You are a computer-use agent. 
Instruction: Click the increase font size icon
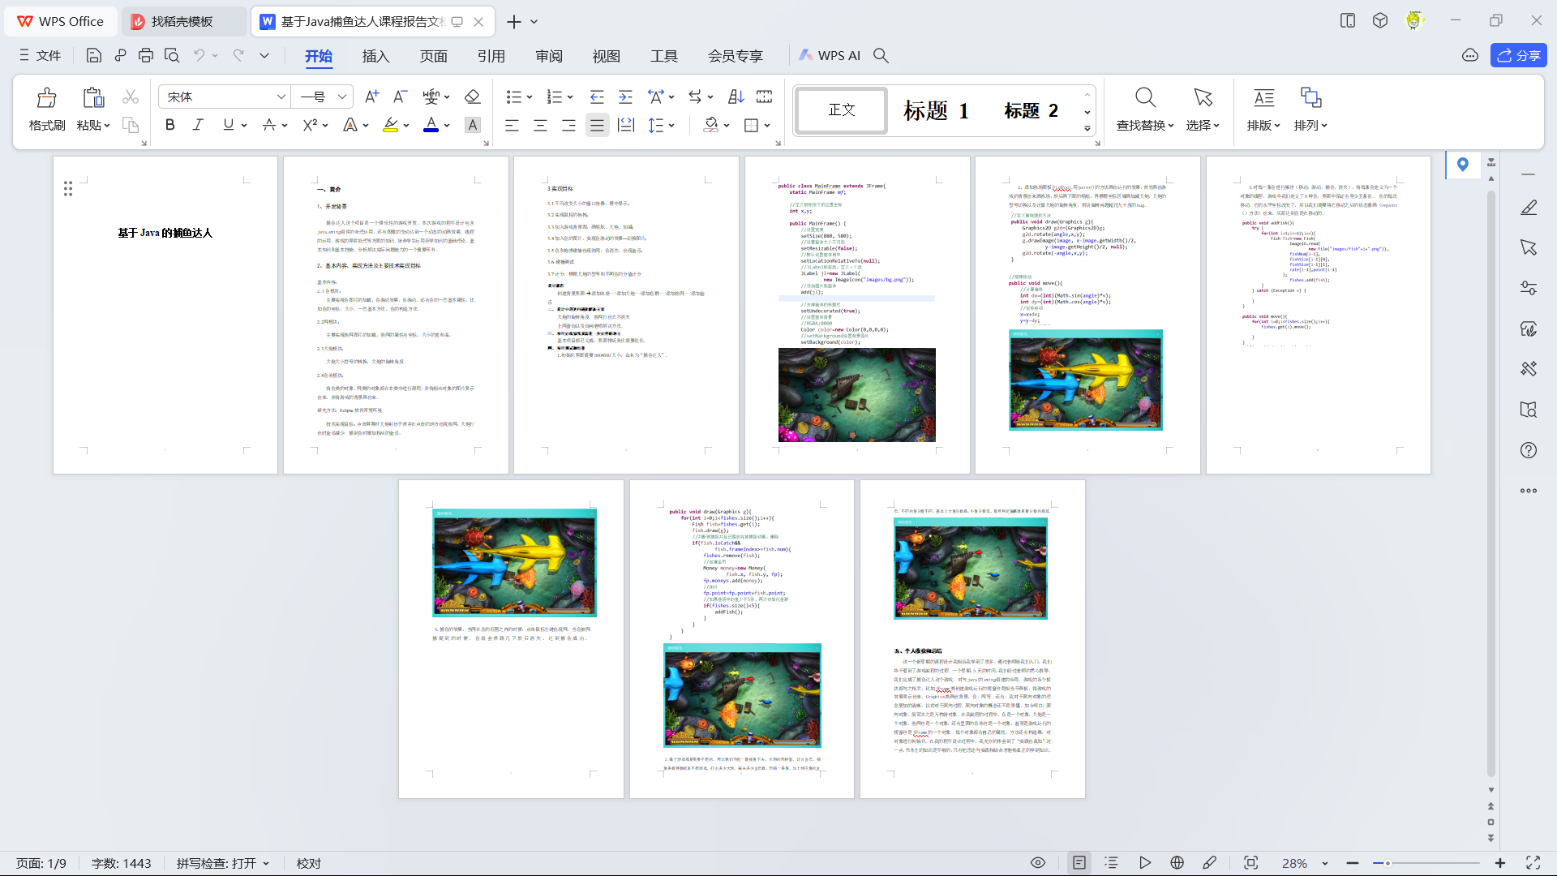point(371,97)
